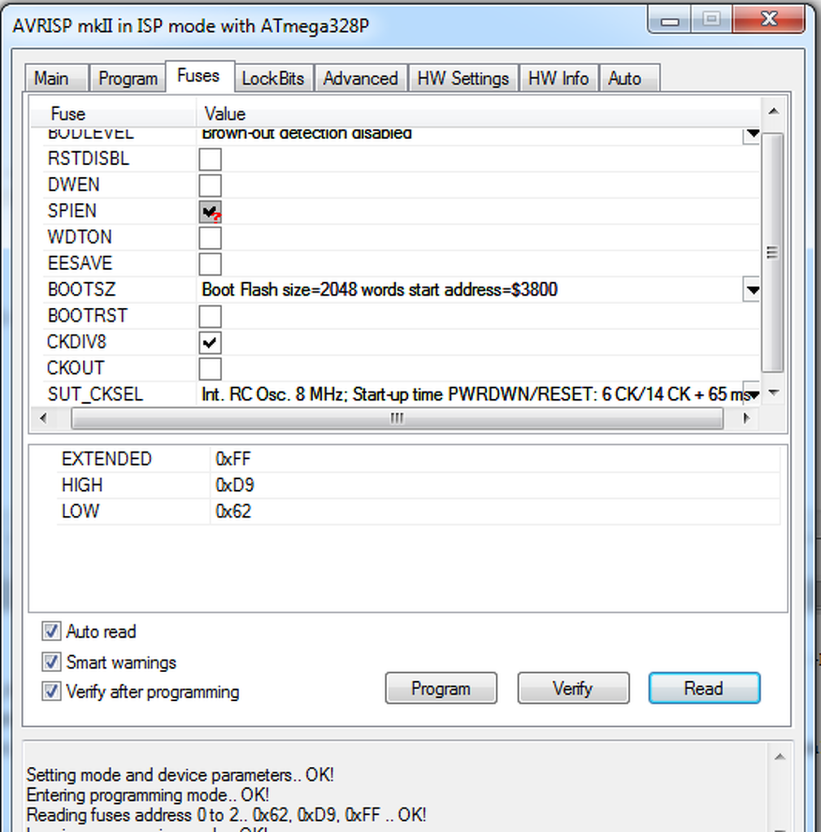Click the EXTENDED label in fuse bytes
Image resolution: width=821 pixels, height=832 pixels.
click(106, 459)
